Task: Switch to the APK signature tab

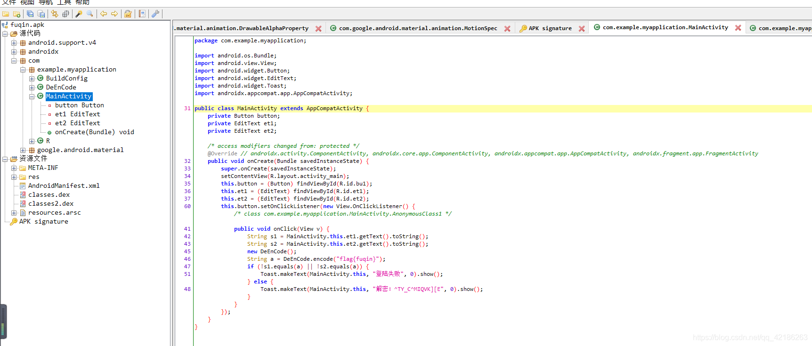Action: 550,28
